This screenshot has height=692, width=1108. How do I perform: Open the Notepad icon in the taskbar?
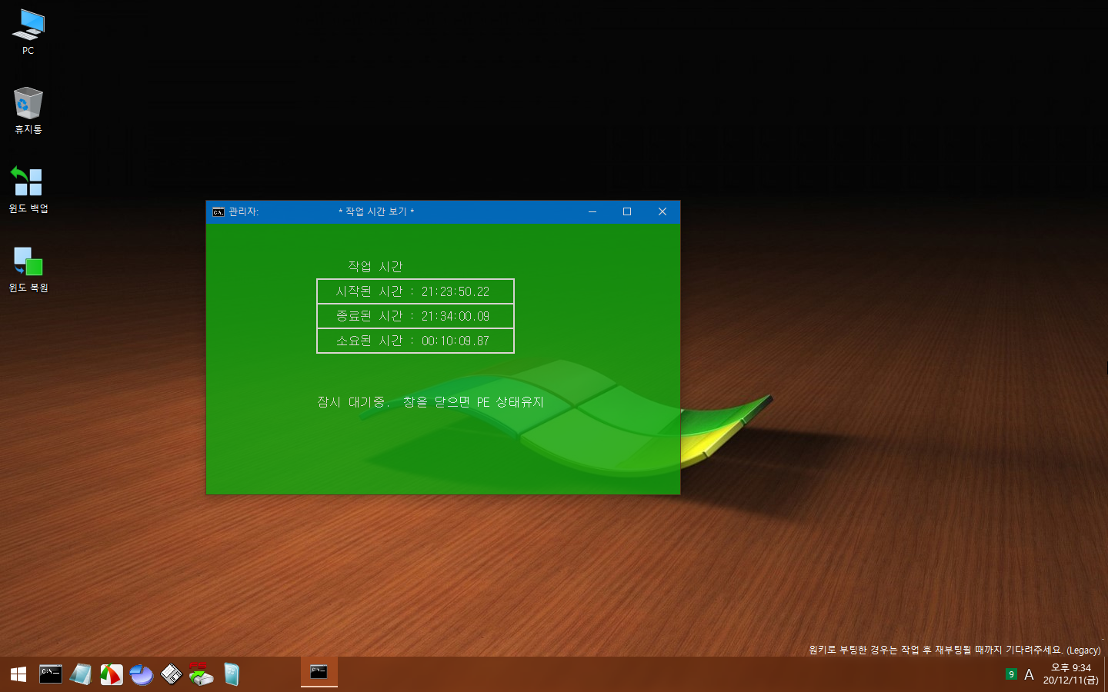[81, 674]
